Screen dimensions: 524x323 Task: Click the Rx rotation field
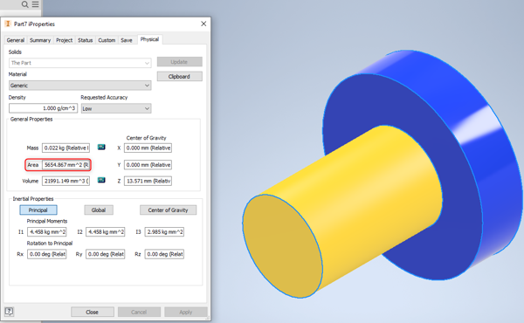[x=47, y=254]
